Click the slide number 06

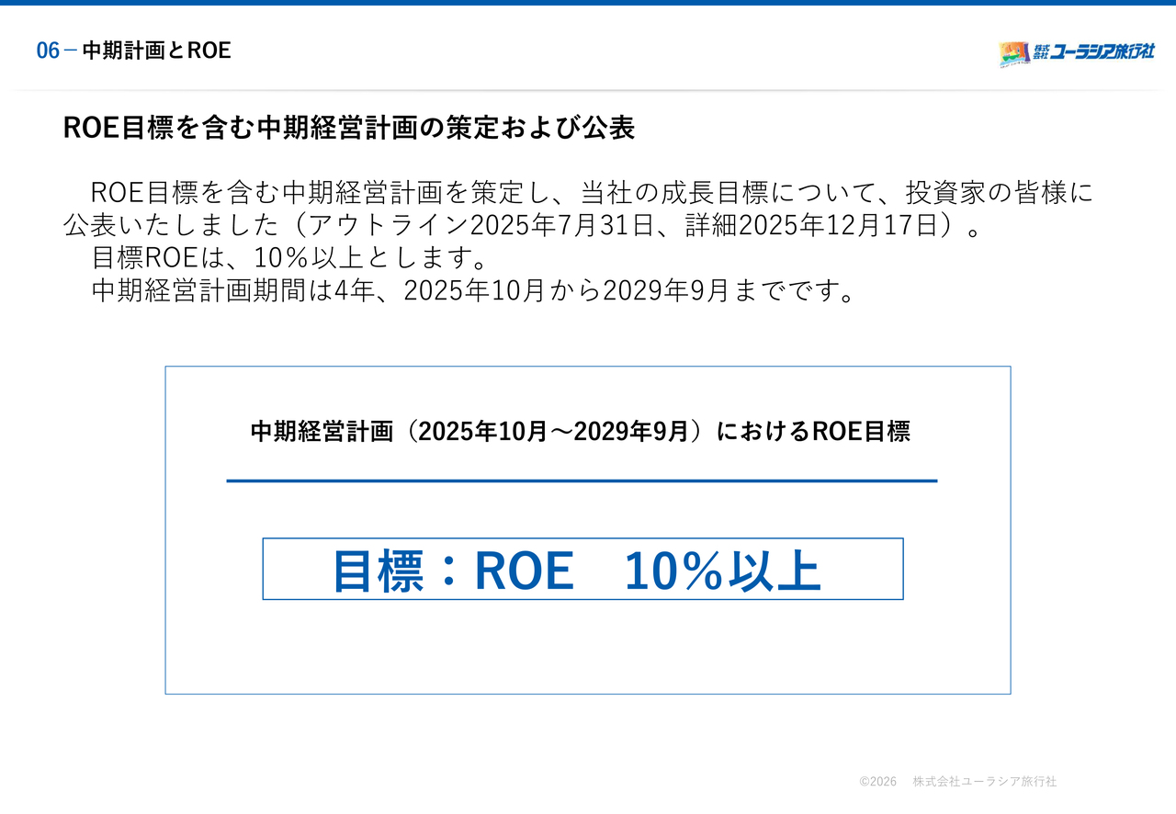48,51
